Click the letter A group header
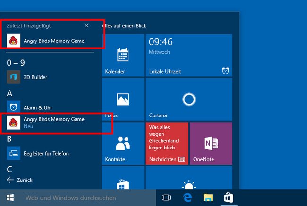 pos(9,93)
